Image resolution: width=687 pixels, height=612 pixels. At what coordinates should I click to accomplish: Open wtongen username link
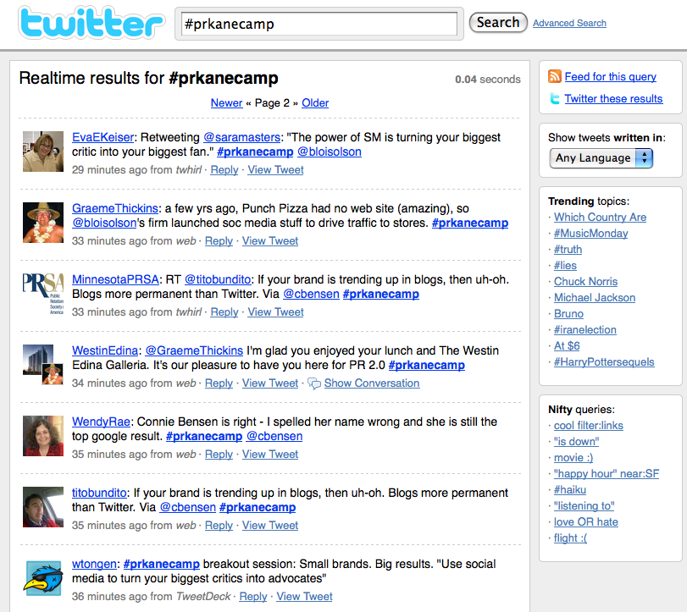[x=94, y=564]
